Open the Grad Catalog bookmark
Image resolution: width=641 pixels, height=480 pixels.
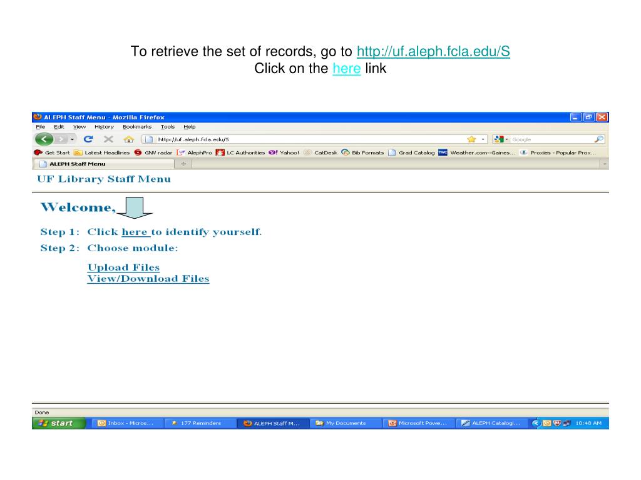coord(411,152)
